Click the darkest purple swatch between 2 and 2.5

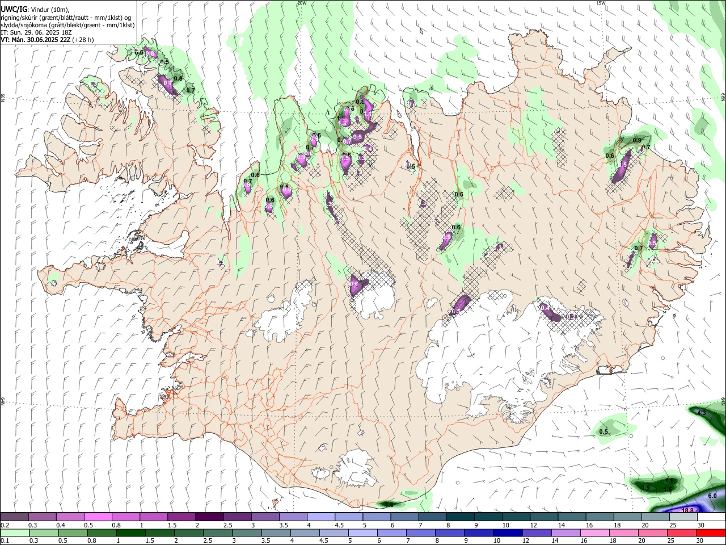tap(209, 517)
